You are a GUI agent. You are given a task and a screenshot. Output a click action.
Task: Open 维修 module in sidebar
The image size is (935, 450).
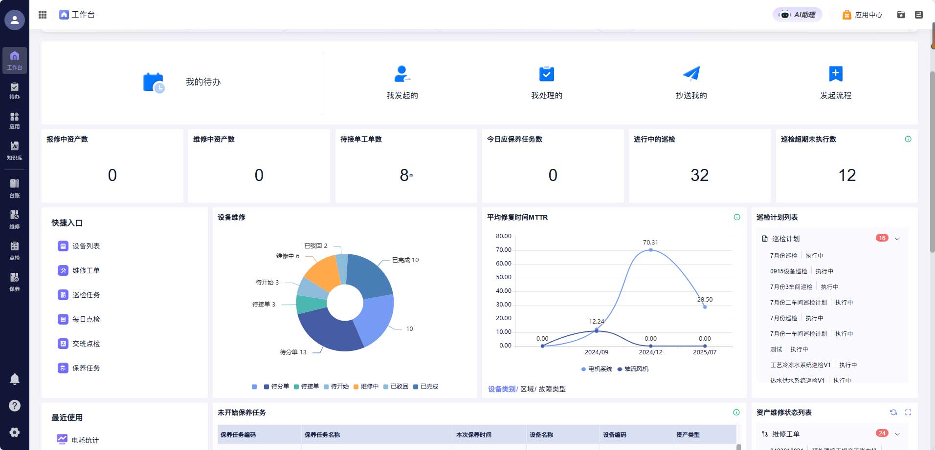click(x=15, y=219)
